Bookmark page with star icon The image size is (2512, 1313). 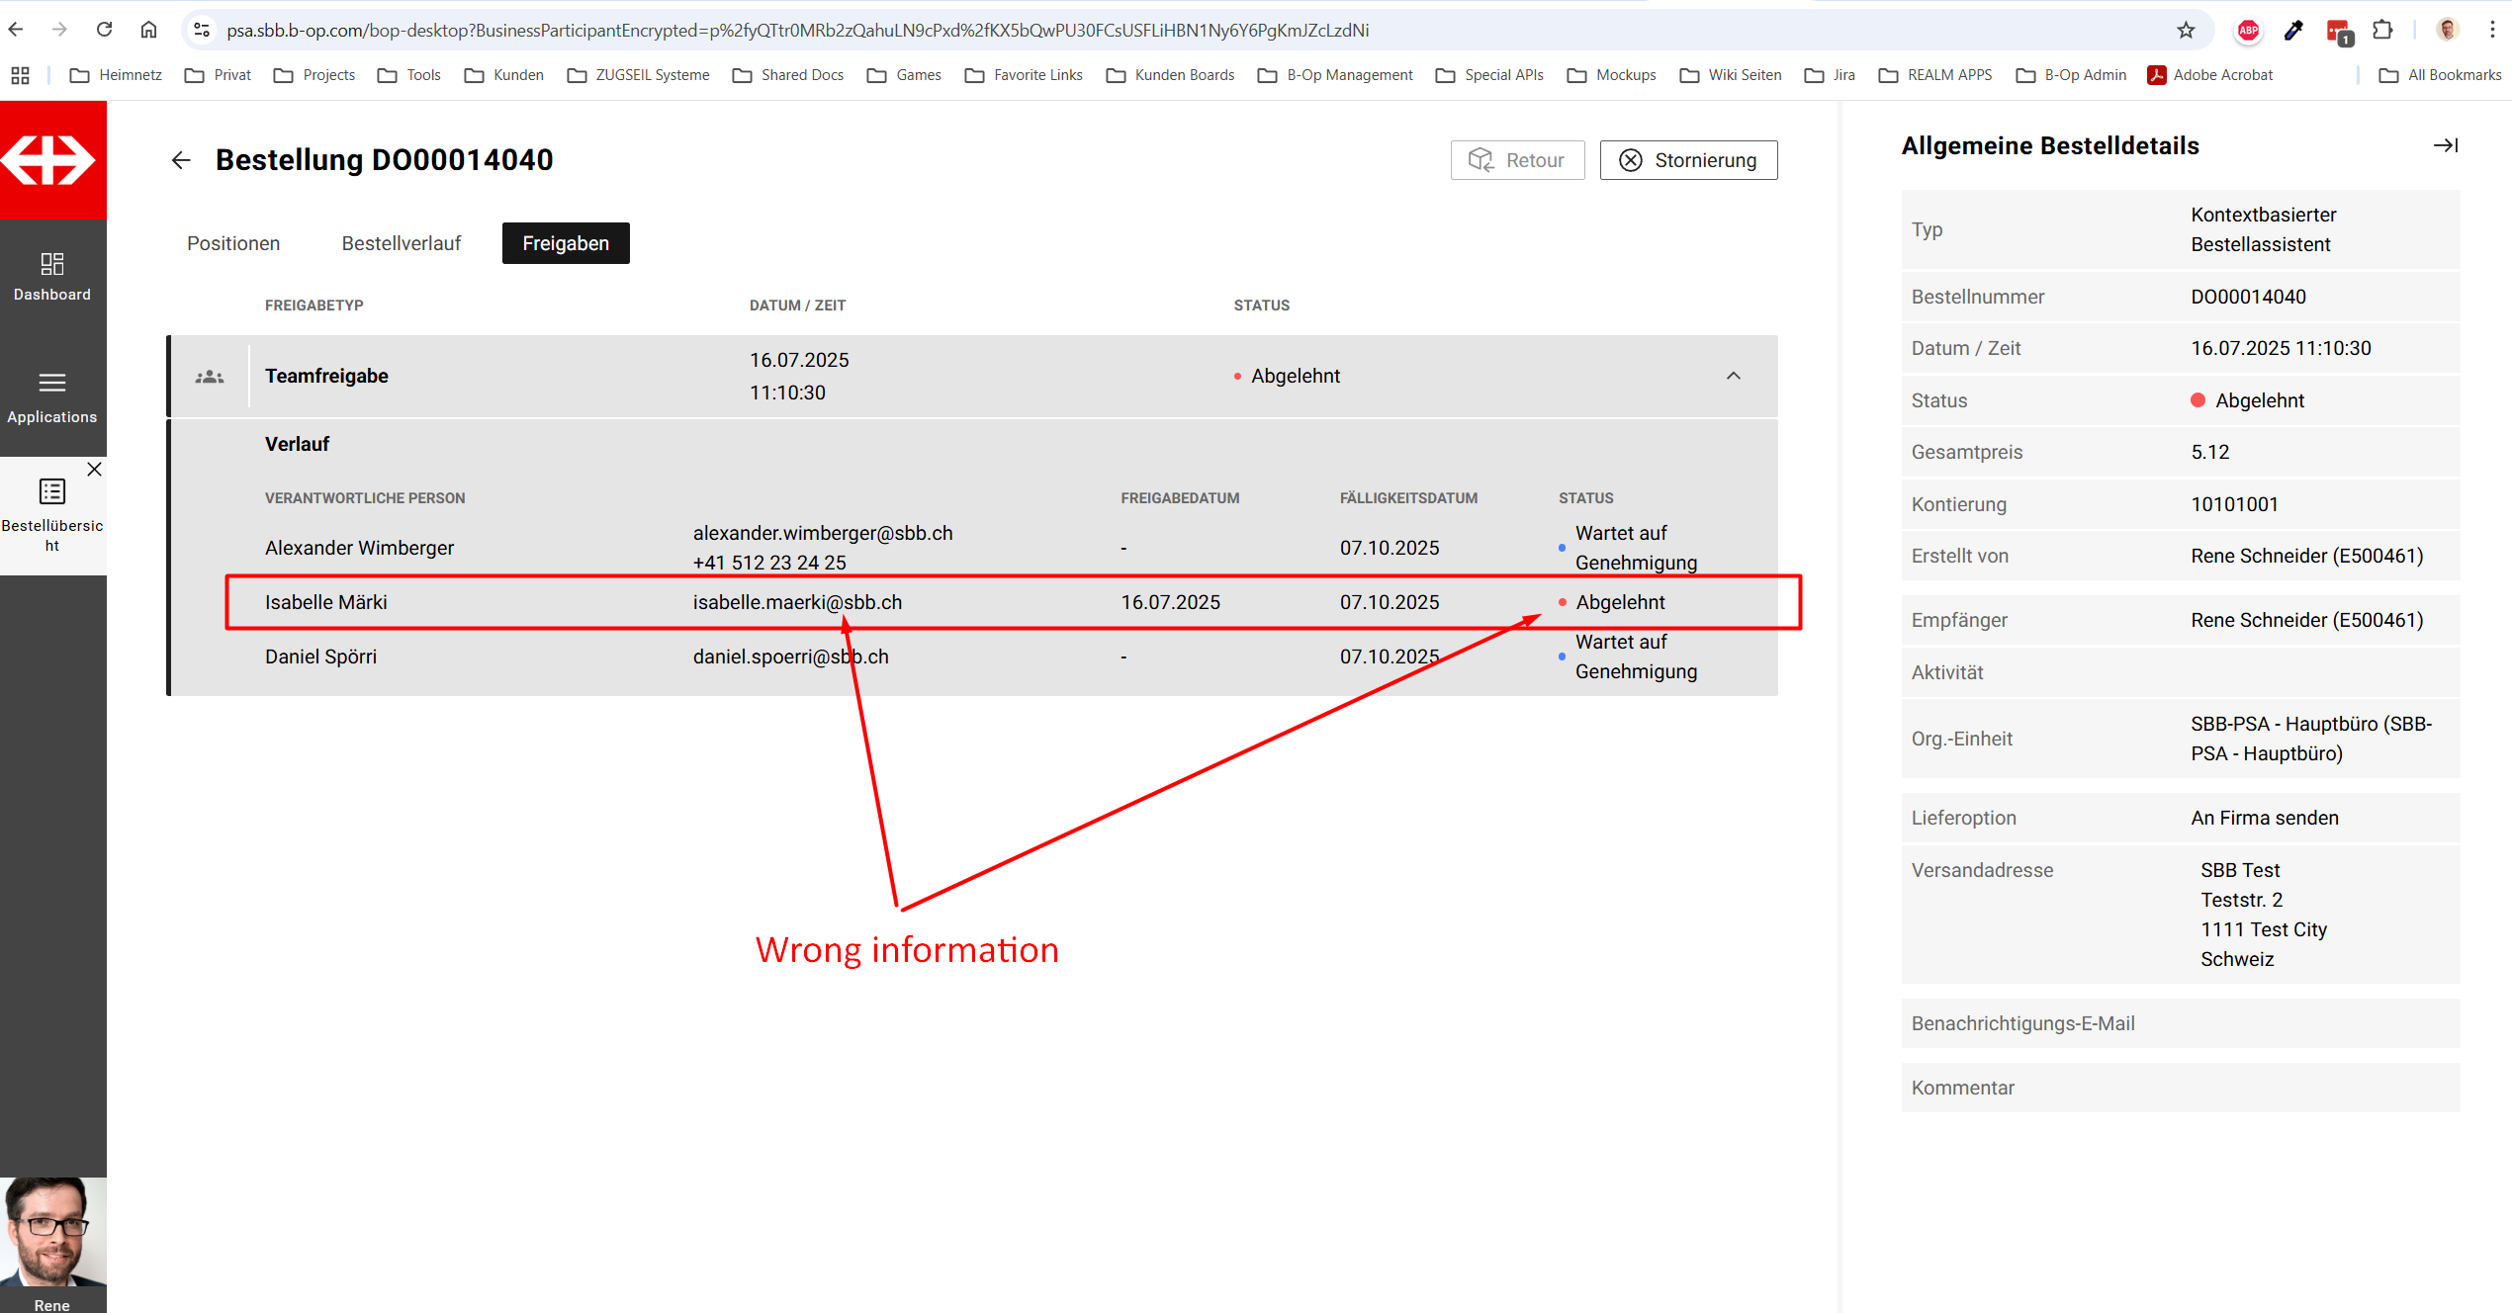(x=2186, y=30)
